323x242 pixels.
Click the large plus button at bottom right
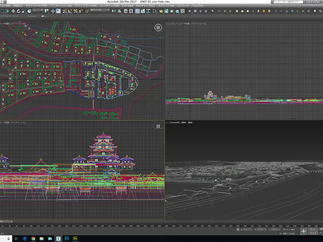click(x=303, y=231)
